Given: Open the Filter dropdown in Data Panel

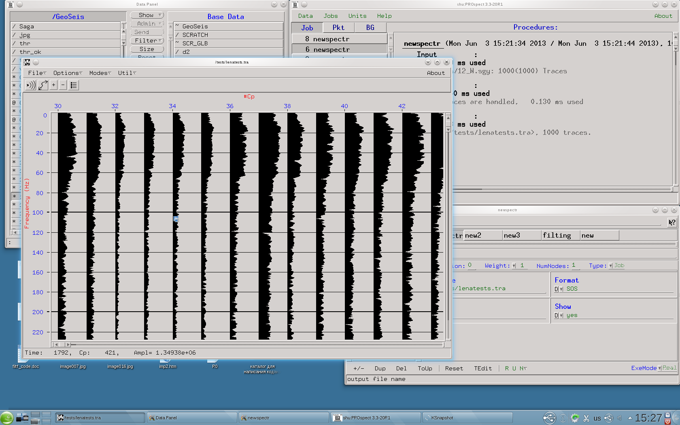Looking at the screenshot, I should (x=147, y=40).
